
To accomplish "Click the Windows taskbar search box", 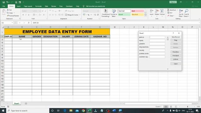I will [28, 110].
